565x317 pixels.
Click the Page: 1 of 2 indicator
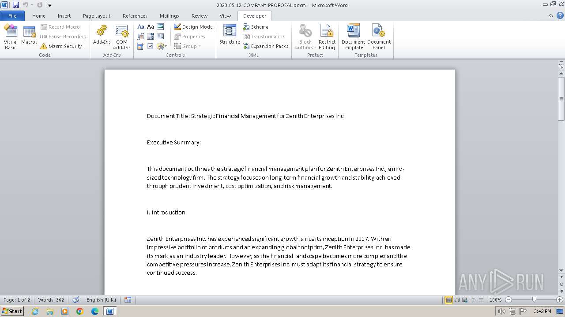pyautogui.click(x=17, y=300)
